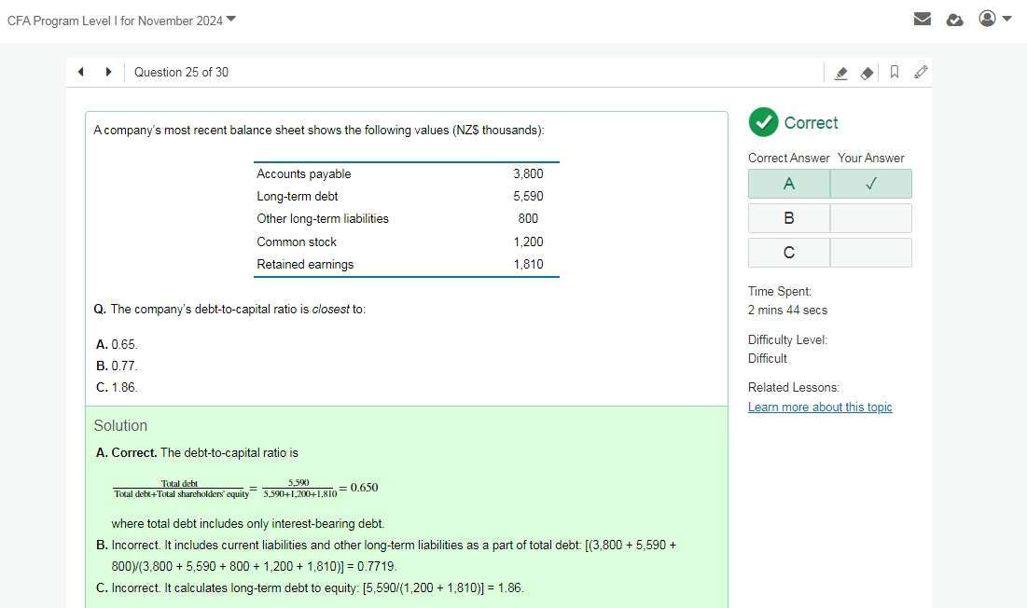This screenshot has width=1027, height=608.
Task: Bookmark this question
Action: click(894, 72)
